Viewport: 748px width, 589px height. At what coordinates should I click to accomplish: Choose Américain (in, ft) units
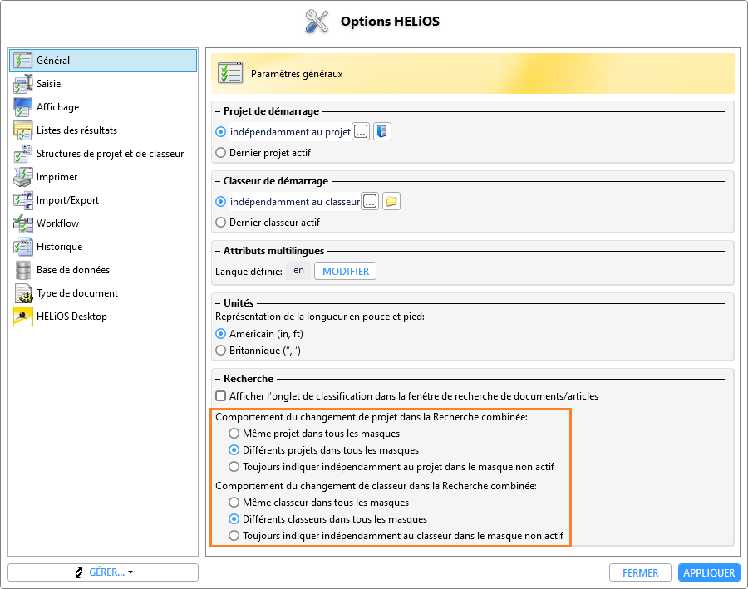(220, 334)
